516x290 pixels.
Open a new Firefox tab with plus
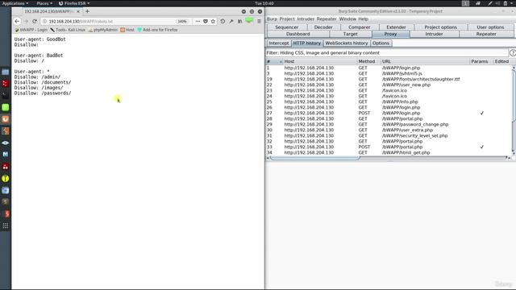87,11
